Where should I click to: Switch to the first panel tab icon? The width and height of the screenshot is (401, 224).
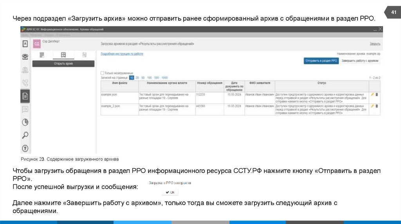pyautogui.click(x=42, y=55)
